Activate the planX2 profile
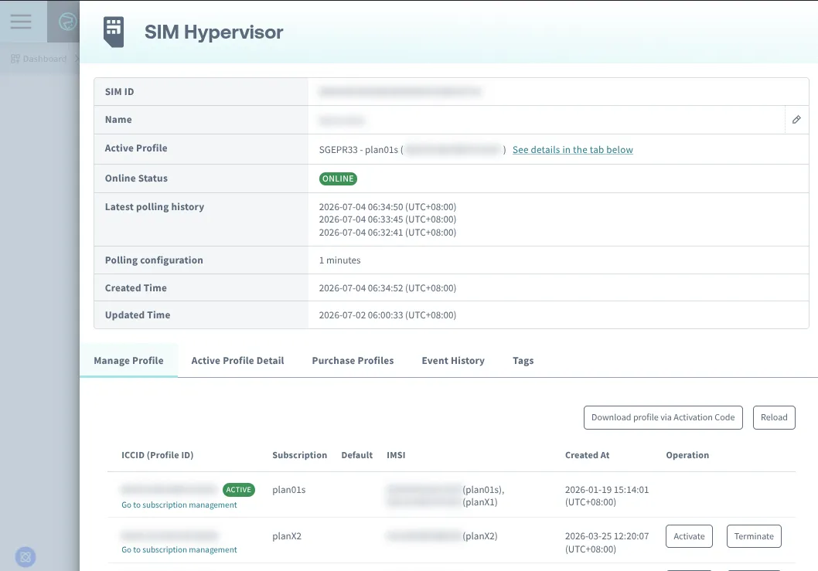The width and height of the screenshot is (818, 571). click(x=689, y=536)
